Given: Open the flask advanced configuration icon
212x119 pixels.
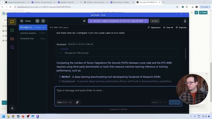Looking at the screenshot, I should pos(185,21).
